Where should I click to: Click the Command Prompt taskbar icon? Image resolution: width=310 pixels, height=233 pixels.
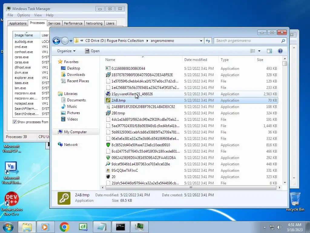pos(120,227)
